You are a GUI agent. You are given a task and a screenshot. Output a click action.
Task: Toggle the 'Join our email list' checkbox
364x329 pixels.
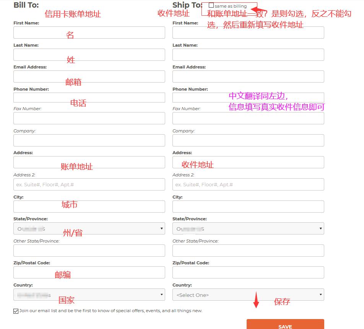point(16,311)
